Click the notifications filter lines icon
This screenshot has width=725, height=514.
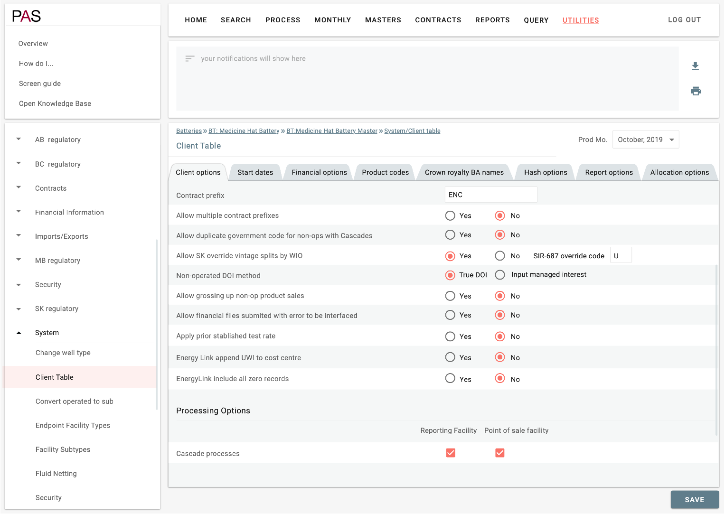(189, 59)
